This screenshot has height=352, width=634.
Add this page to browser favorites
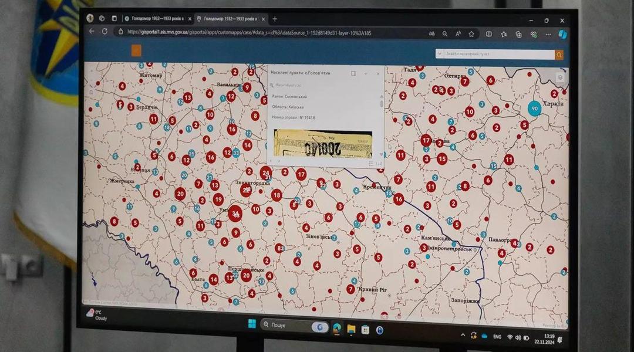tap(471, 34)
